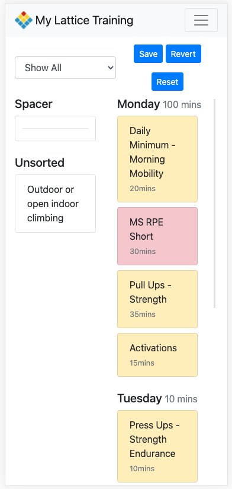Select the Pull Ups - Strength card
The image size is (232, 489).
(x=157, y=299)
